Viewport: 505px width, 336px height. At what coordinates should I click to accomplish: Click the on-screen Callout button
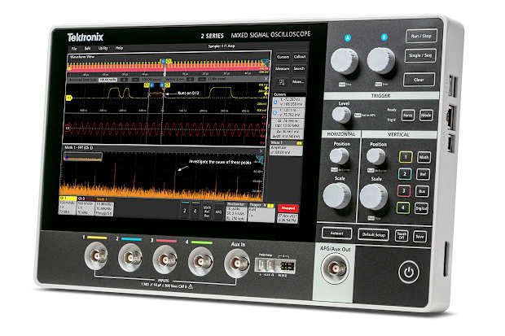click(x=299, y=57)
